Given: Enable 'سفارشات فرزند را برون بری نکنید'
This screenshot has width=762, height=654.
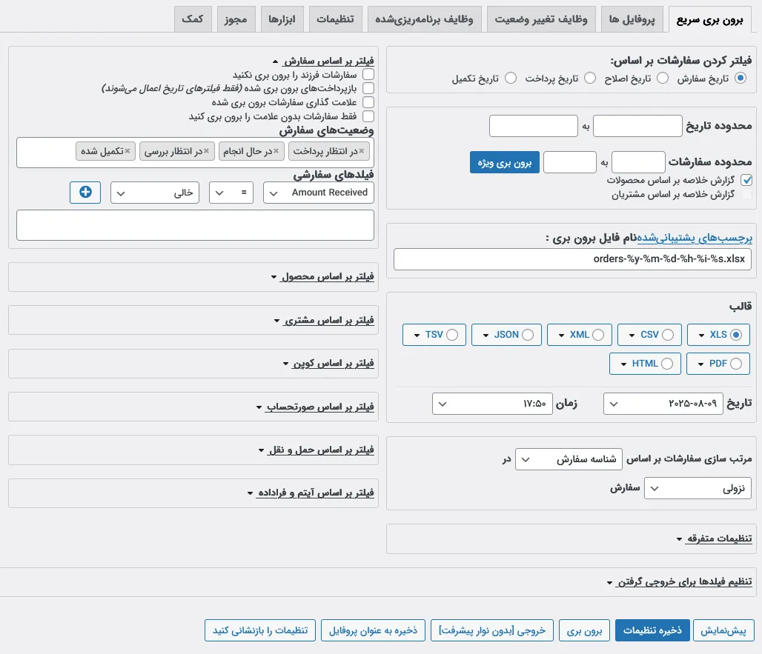Looking at the screenshot, I should coord(368,74).
